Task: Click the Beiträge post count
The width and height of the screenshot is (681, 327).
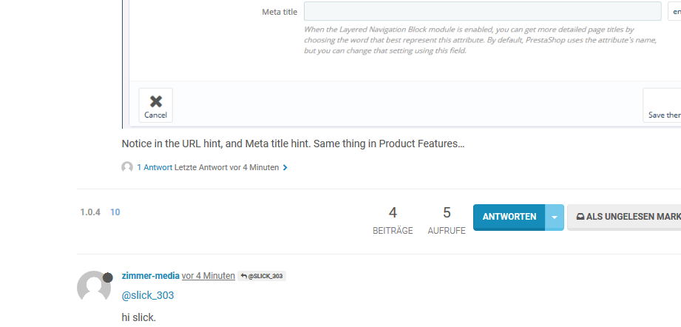Action: point(393,220)
